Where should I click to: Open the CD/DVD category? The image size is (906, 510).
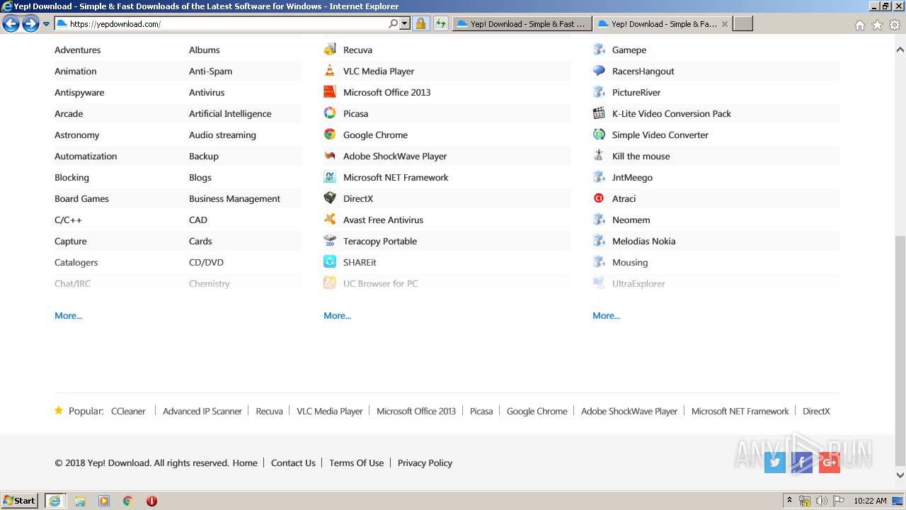[x=206, y=262]
